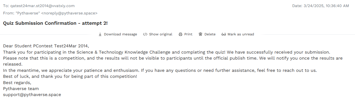Click the trash can icon
This screenshot has height=105, width=355.
tap(200, 34)
